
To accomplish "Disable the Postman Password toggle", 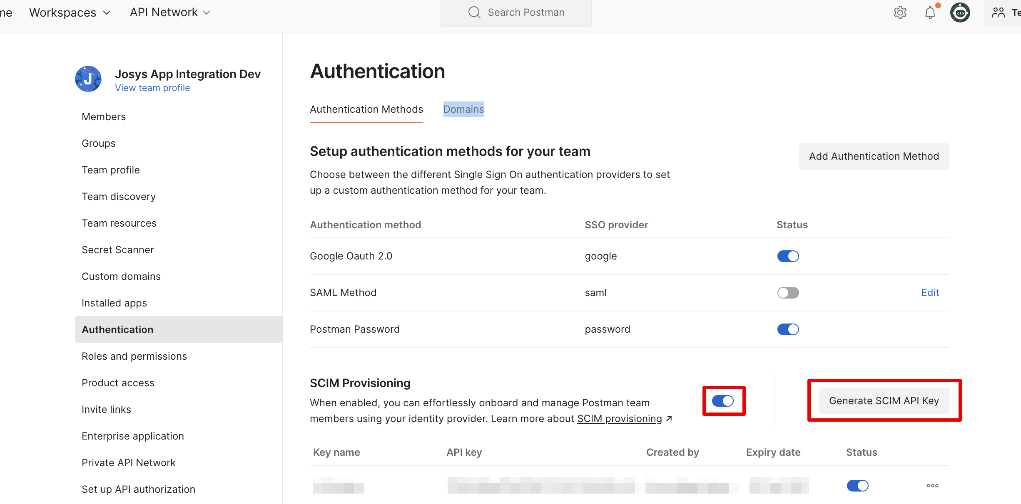I will click(788, 329).
